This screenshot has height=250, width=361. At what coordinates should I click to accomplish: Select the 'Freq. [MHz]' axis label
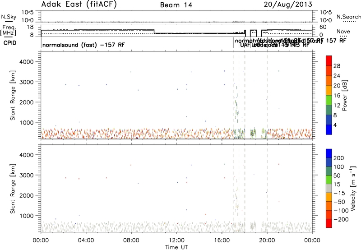pyautogui.click(x=8, y=30)
